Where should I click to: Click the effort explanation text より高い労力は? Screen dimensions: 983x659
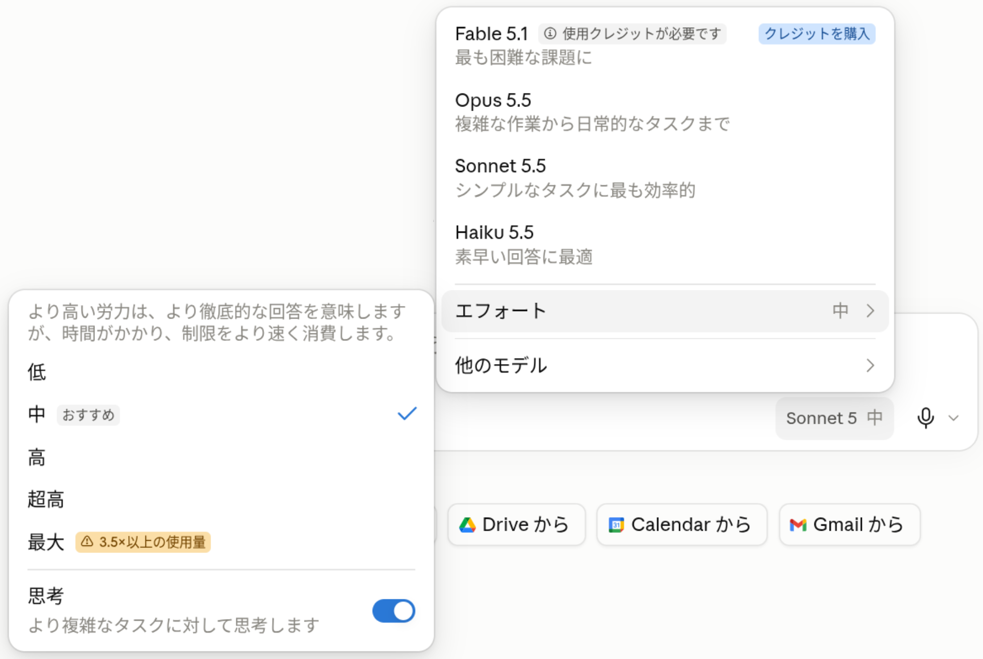click(217, 322)
